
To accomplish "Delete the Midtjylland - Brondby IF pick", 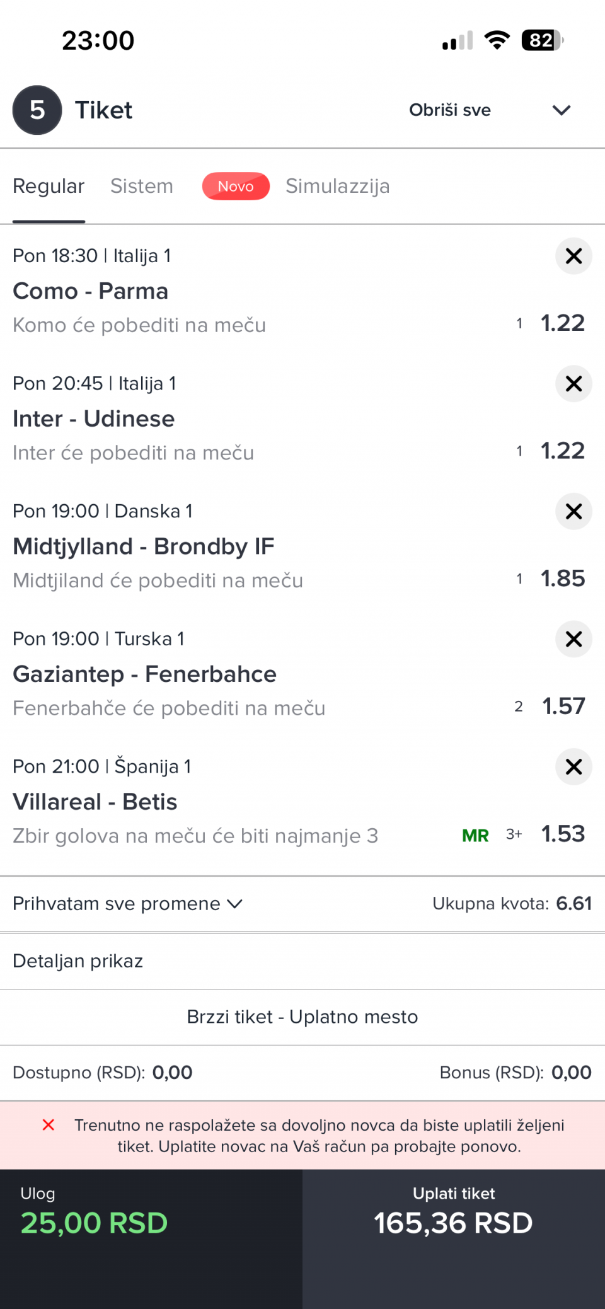I will click(573, 511).
